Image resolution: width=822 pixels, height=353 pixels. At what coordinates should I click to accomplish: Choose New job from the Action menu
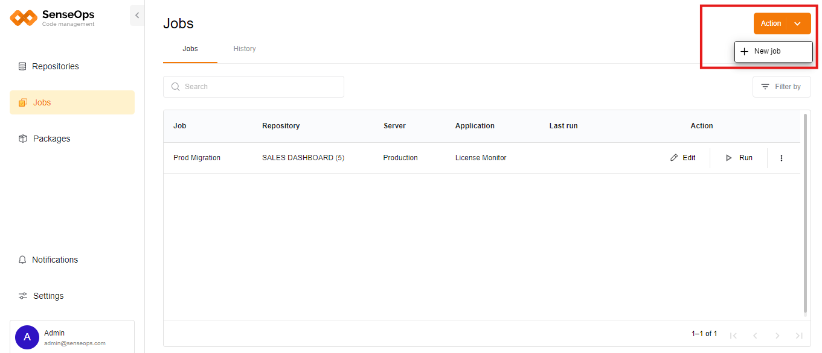click(x=773, y=51)
